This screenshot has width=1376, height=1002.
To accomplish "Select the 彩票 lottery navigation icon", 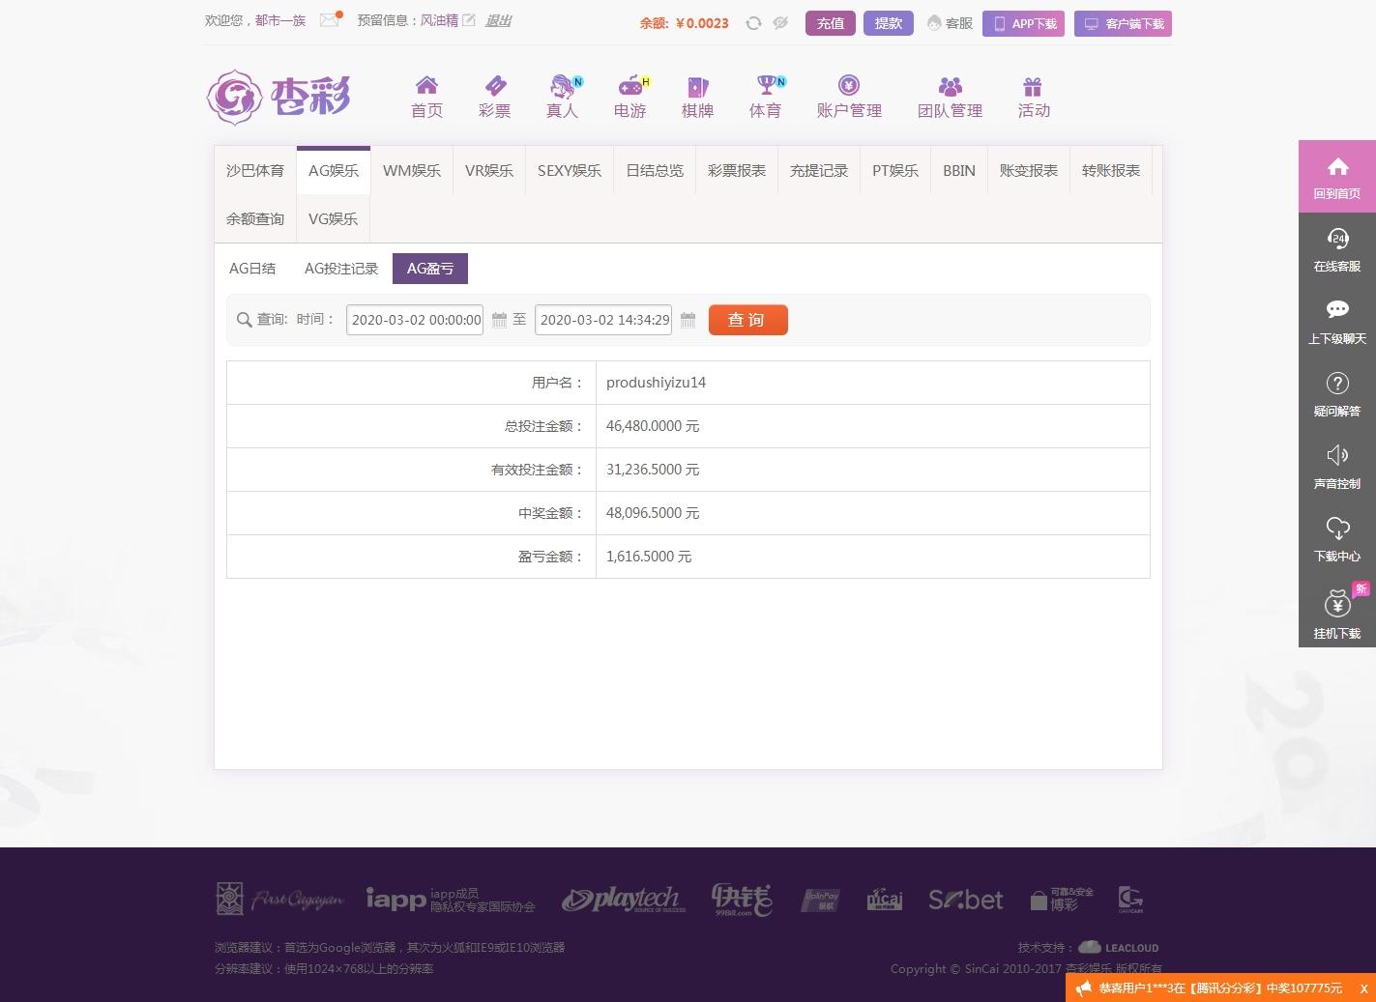I will coord(494,96).
